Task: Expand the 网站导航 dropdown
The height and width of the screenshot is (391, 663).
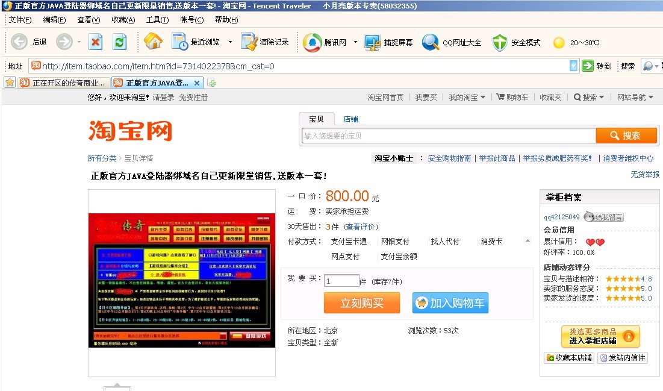Action: pos(650,98)
